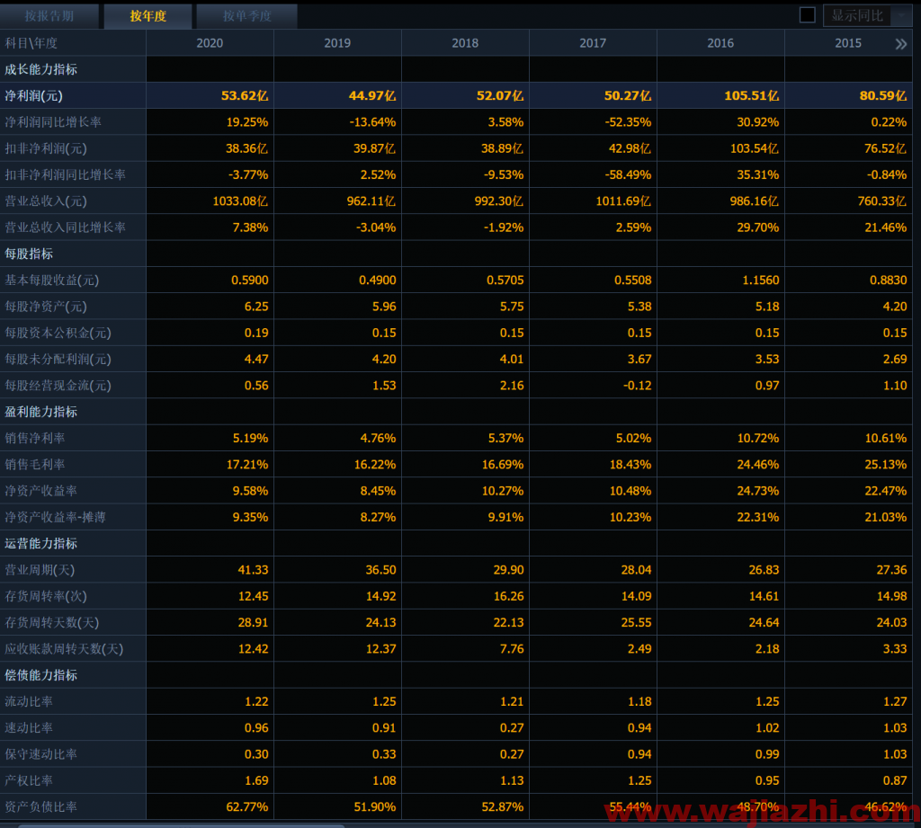Open the 显示同比 dropdown

(867, 15)
